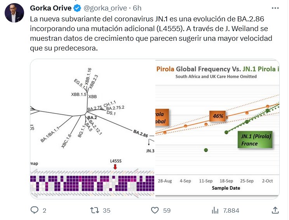Click the orange 46% label in the chart

pyautogui.click(x=218, y=116)
